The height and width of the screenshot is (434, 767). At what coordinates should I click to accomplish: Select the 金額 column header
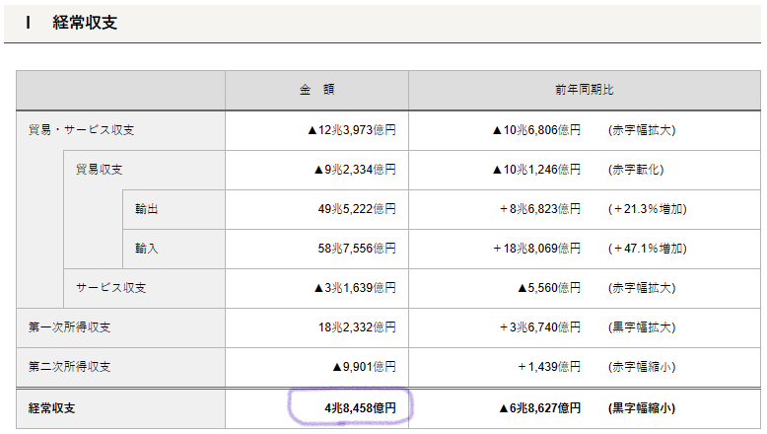coord(316,90)
